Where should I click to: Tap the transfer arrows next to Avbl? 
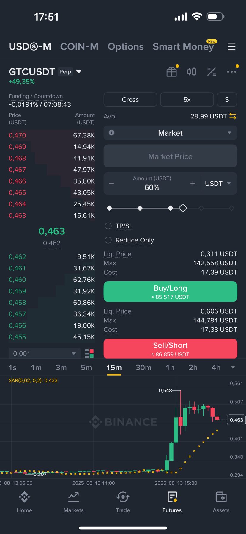233,116
